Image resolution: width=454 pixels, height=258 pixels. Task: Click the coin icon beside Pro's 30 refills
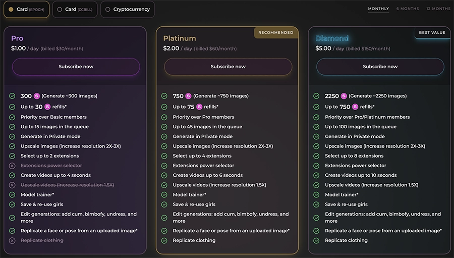[47, 107]
